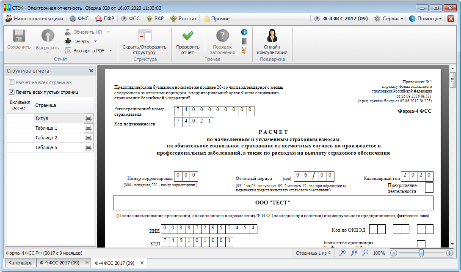The image size is (461, 272).
Task: Print Таблица 1 via its printer icon
Action: tap(88, 128)
